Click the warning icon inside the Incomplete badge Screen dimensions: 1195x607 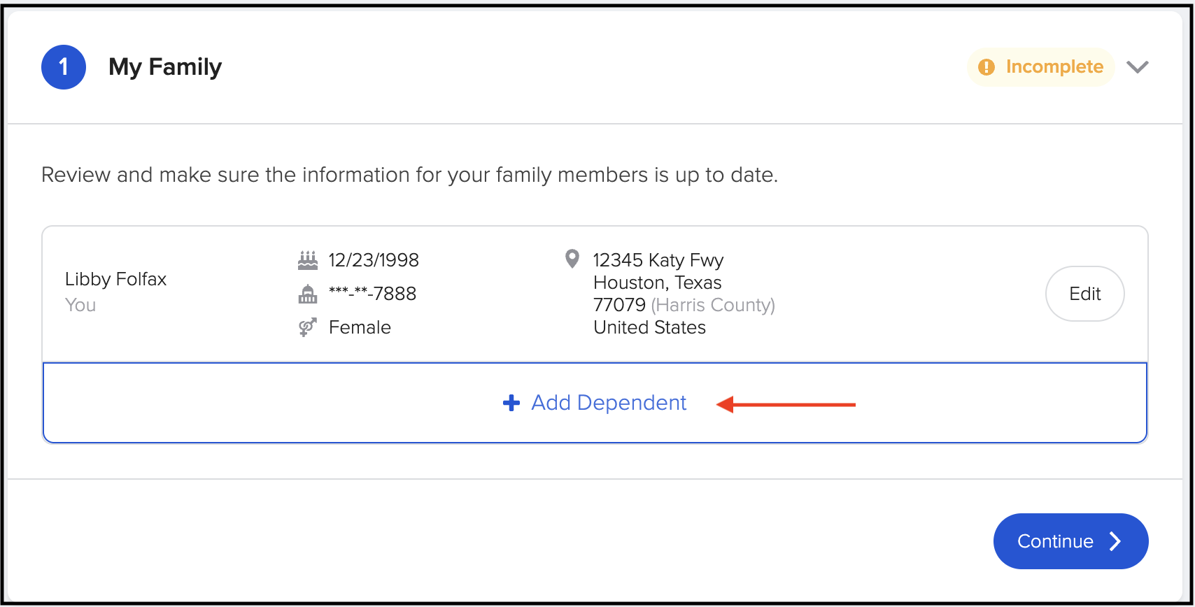(986, 66)
